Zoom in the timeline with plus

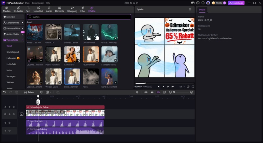point(192,92)
